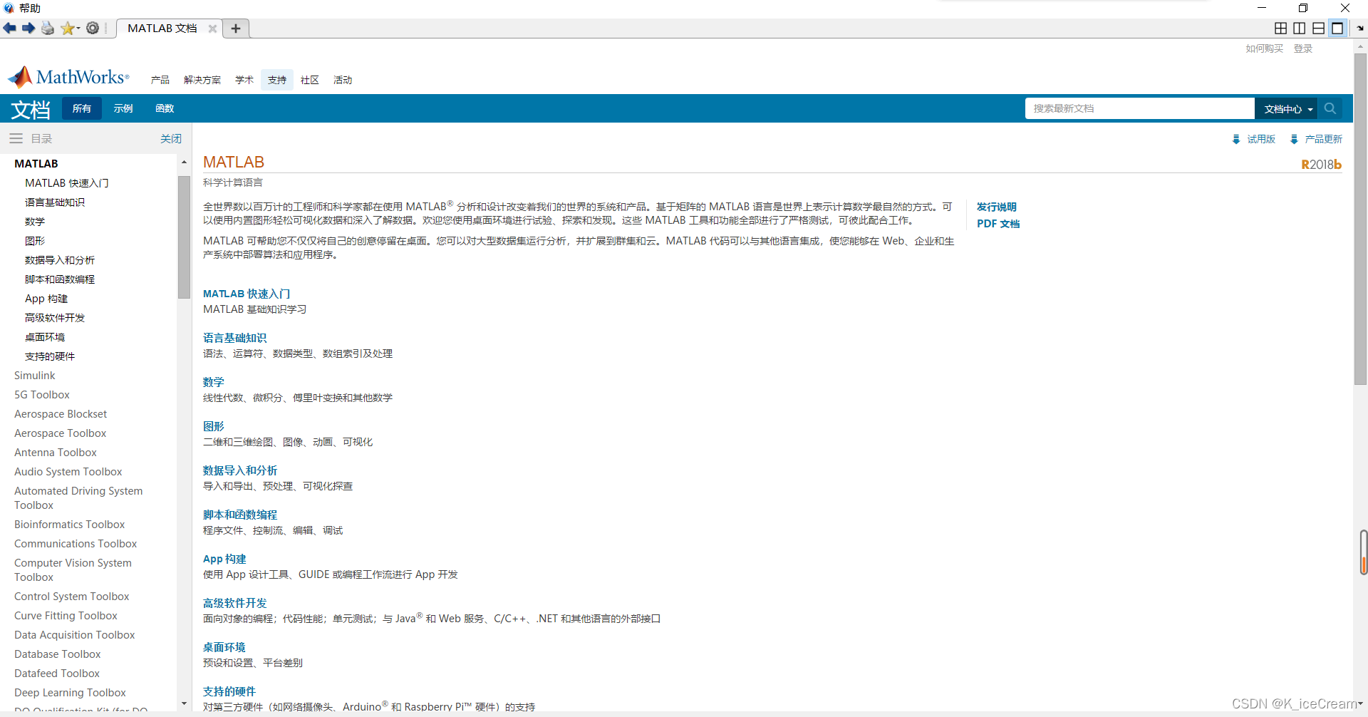The image size is (1368, 717).
Task: Print the page using the printer icon
Action: point(48,28)
